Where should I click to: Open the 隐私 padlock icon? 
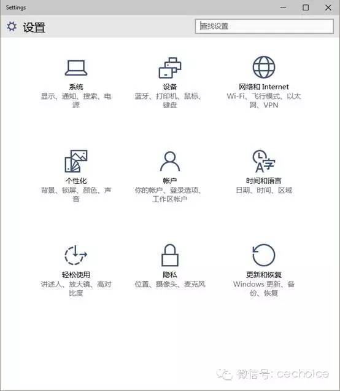170,255
